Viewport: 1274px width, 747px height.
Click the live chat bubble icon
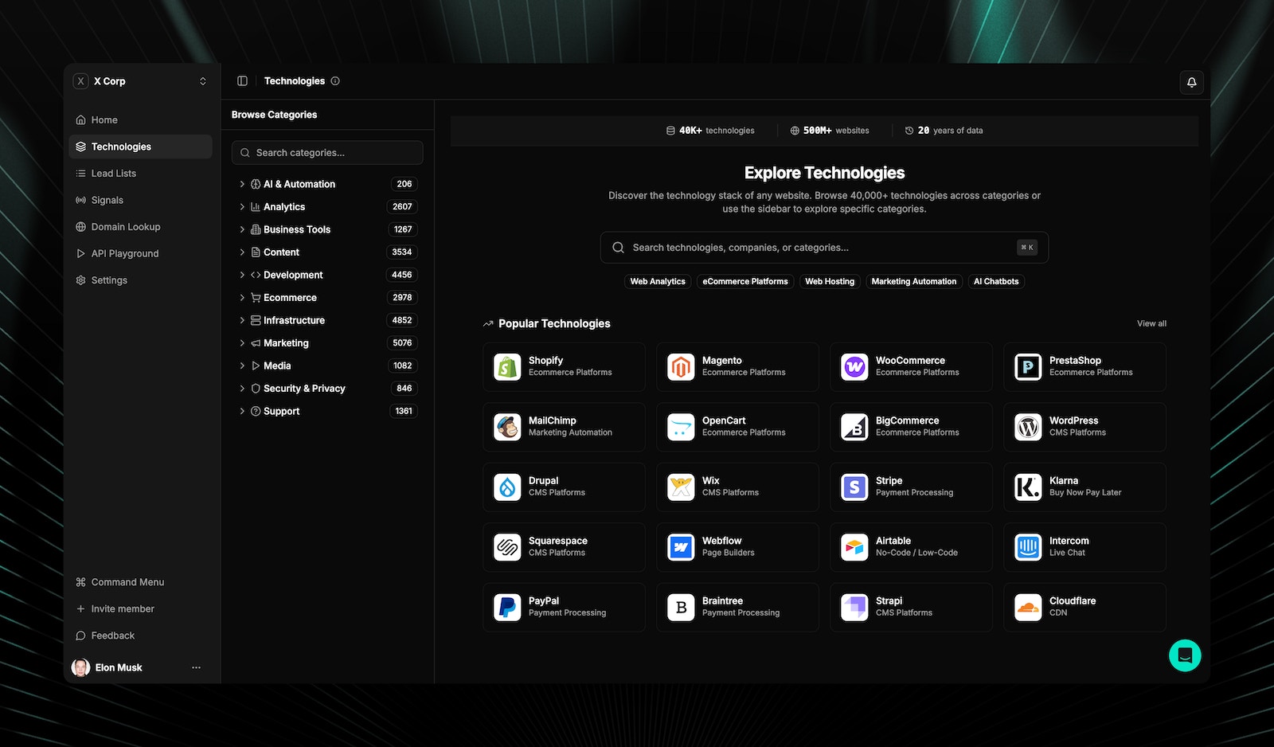click(x=1185, y=655)
